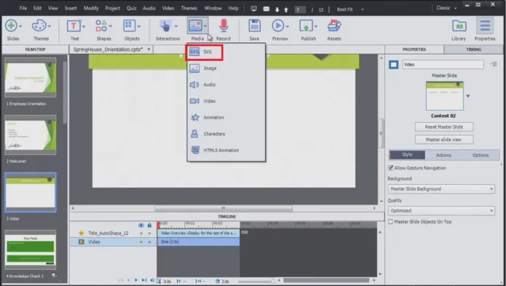
Task: Click the envelope mail icon in title bar
Action: (x=266, y=9)
